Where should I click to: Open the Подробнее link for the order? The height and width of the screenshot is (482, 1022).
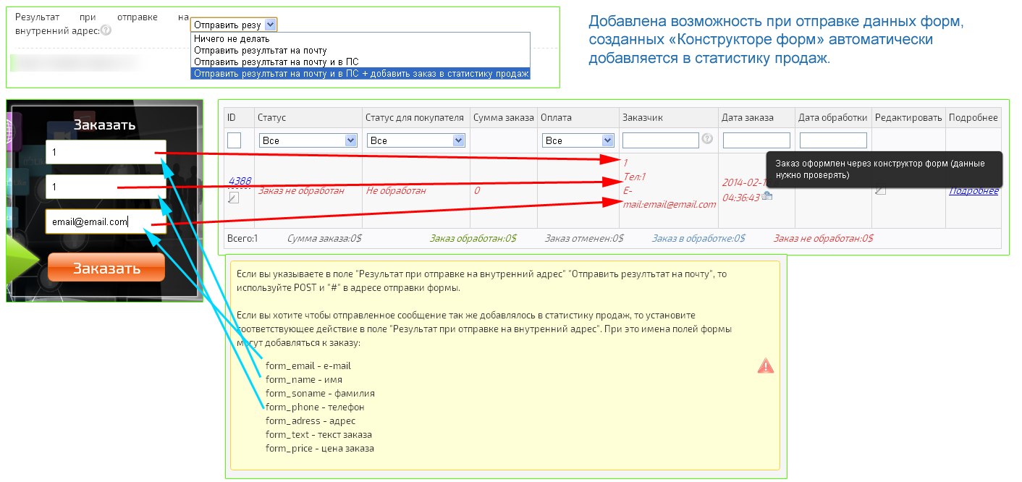tap(973, 191)
